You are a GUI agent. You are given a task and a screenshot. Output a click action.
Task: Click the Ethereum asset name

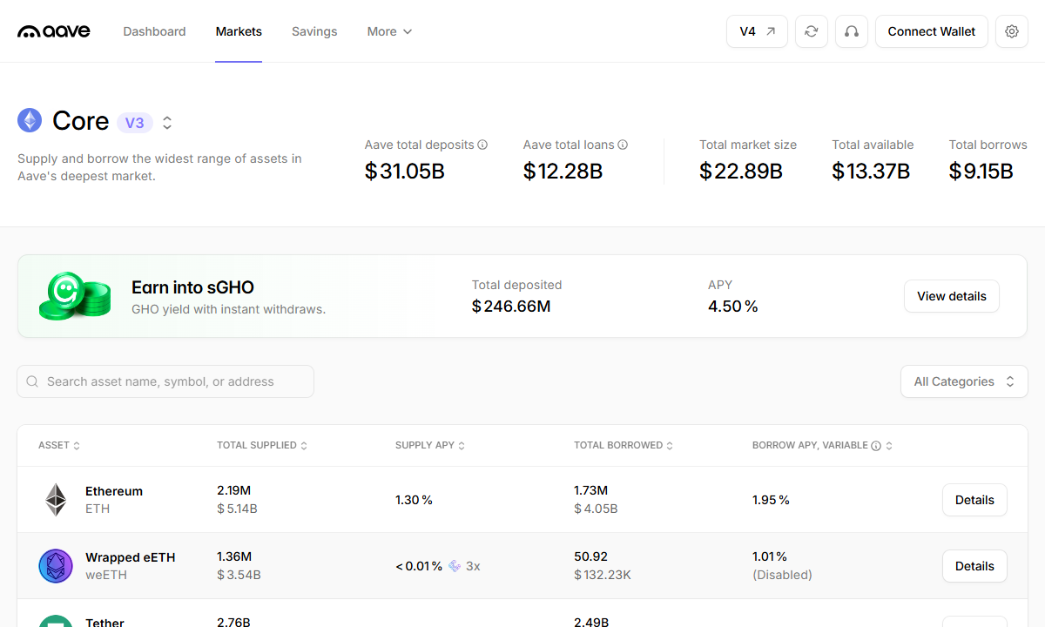coord(114,491)
